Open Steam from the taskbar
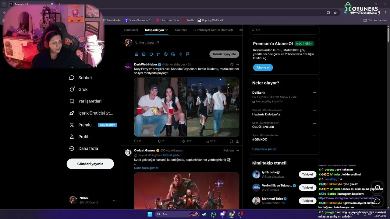Screen dimensions: 390x219 pyautogui.click(x=204, y=214)
